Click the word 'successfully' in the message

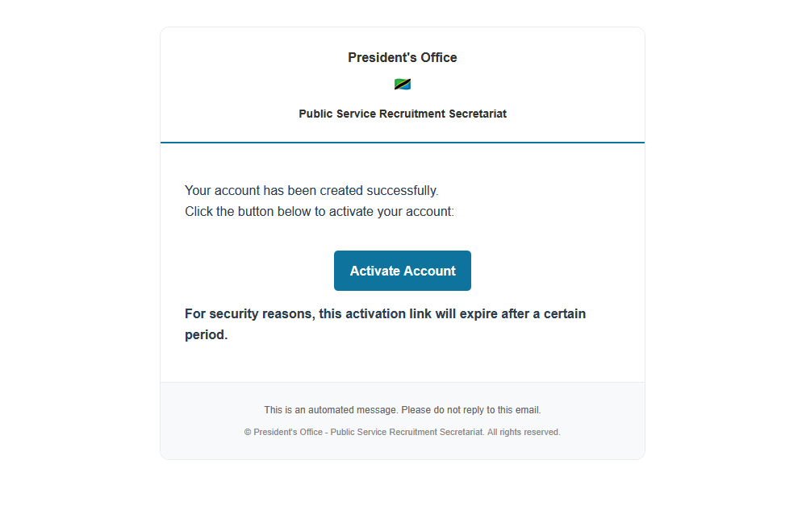coord(401,191)
